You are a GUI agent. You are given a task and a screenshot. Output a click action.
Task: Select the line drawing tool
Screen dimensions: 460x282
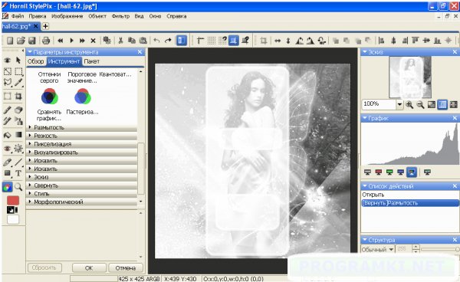pos(18,162)
